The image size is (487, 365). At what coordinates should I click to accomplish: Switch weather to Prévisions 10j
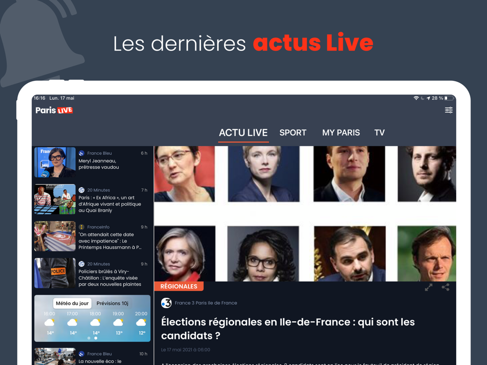tap(112, 303)
